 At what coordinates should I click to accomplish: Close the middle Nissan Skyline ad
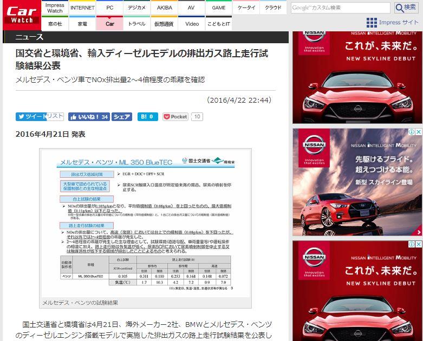[419, 132]
